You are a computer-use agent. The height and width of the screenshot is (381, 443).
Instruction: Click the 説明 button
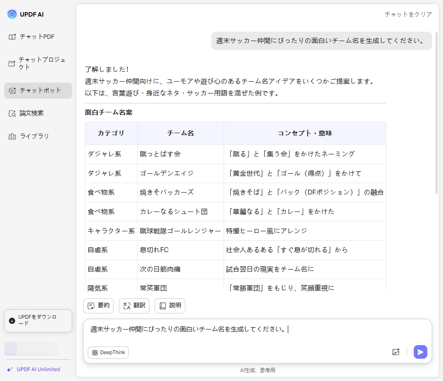[170, 306]
